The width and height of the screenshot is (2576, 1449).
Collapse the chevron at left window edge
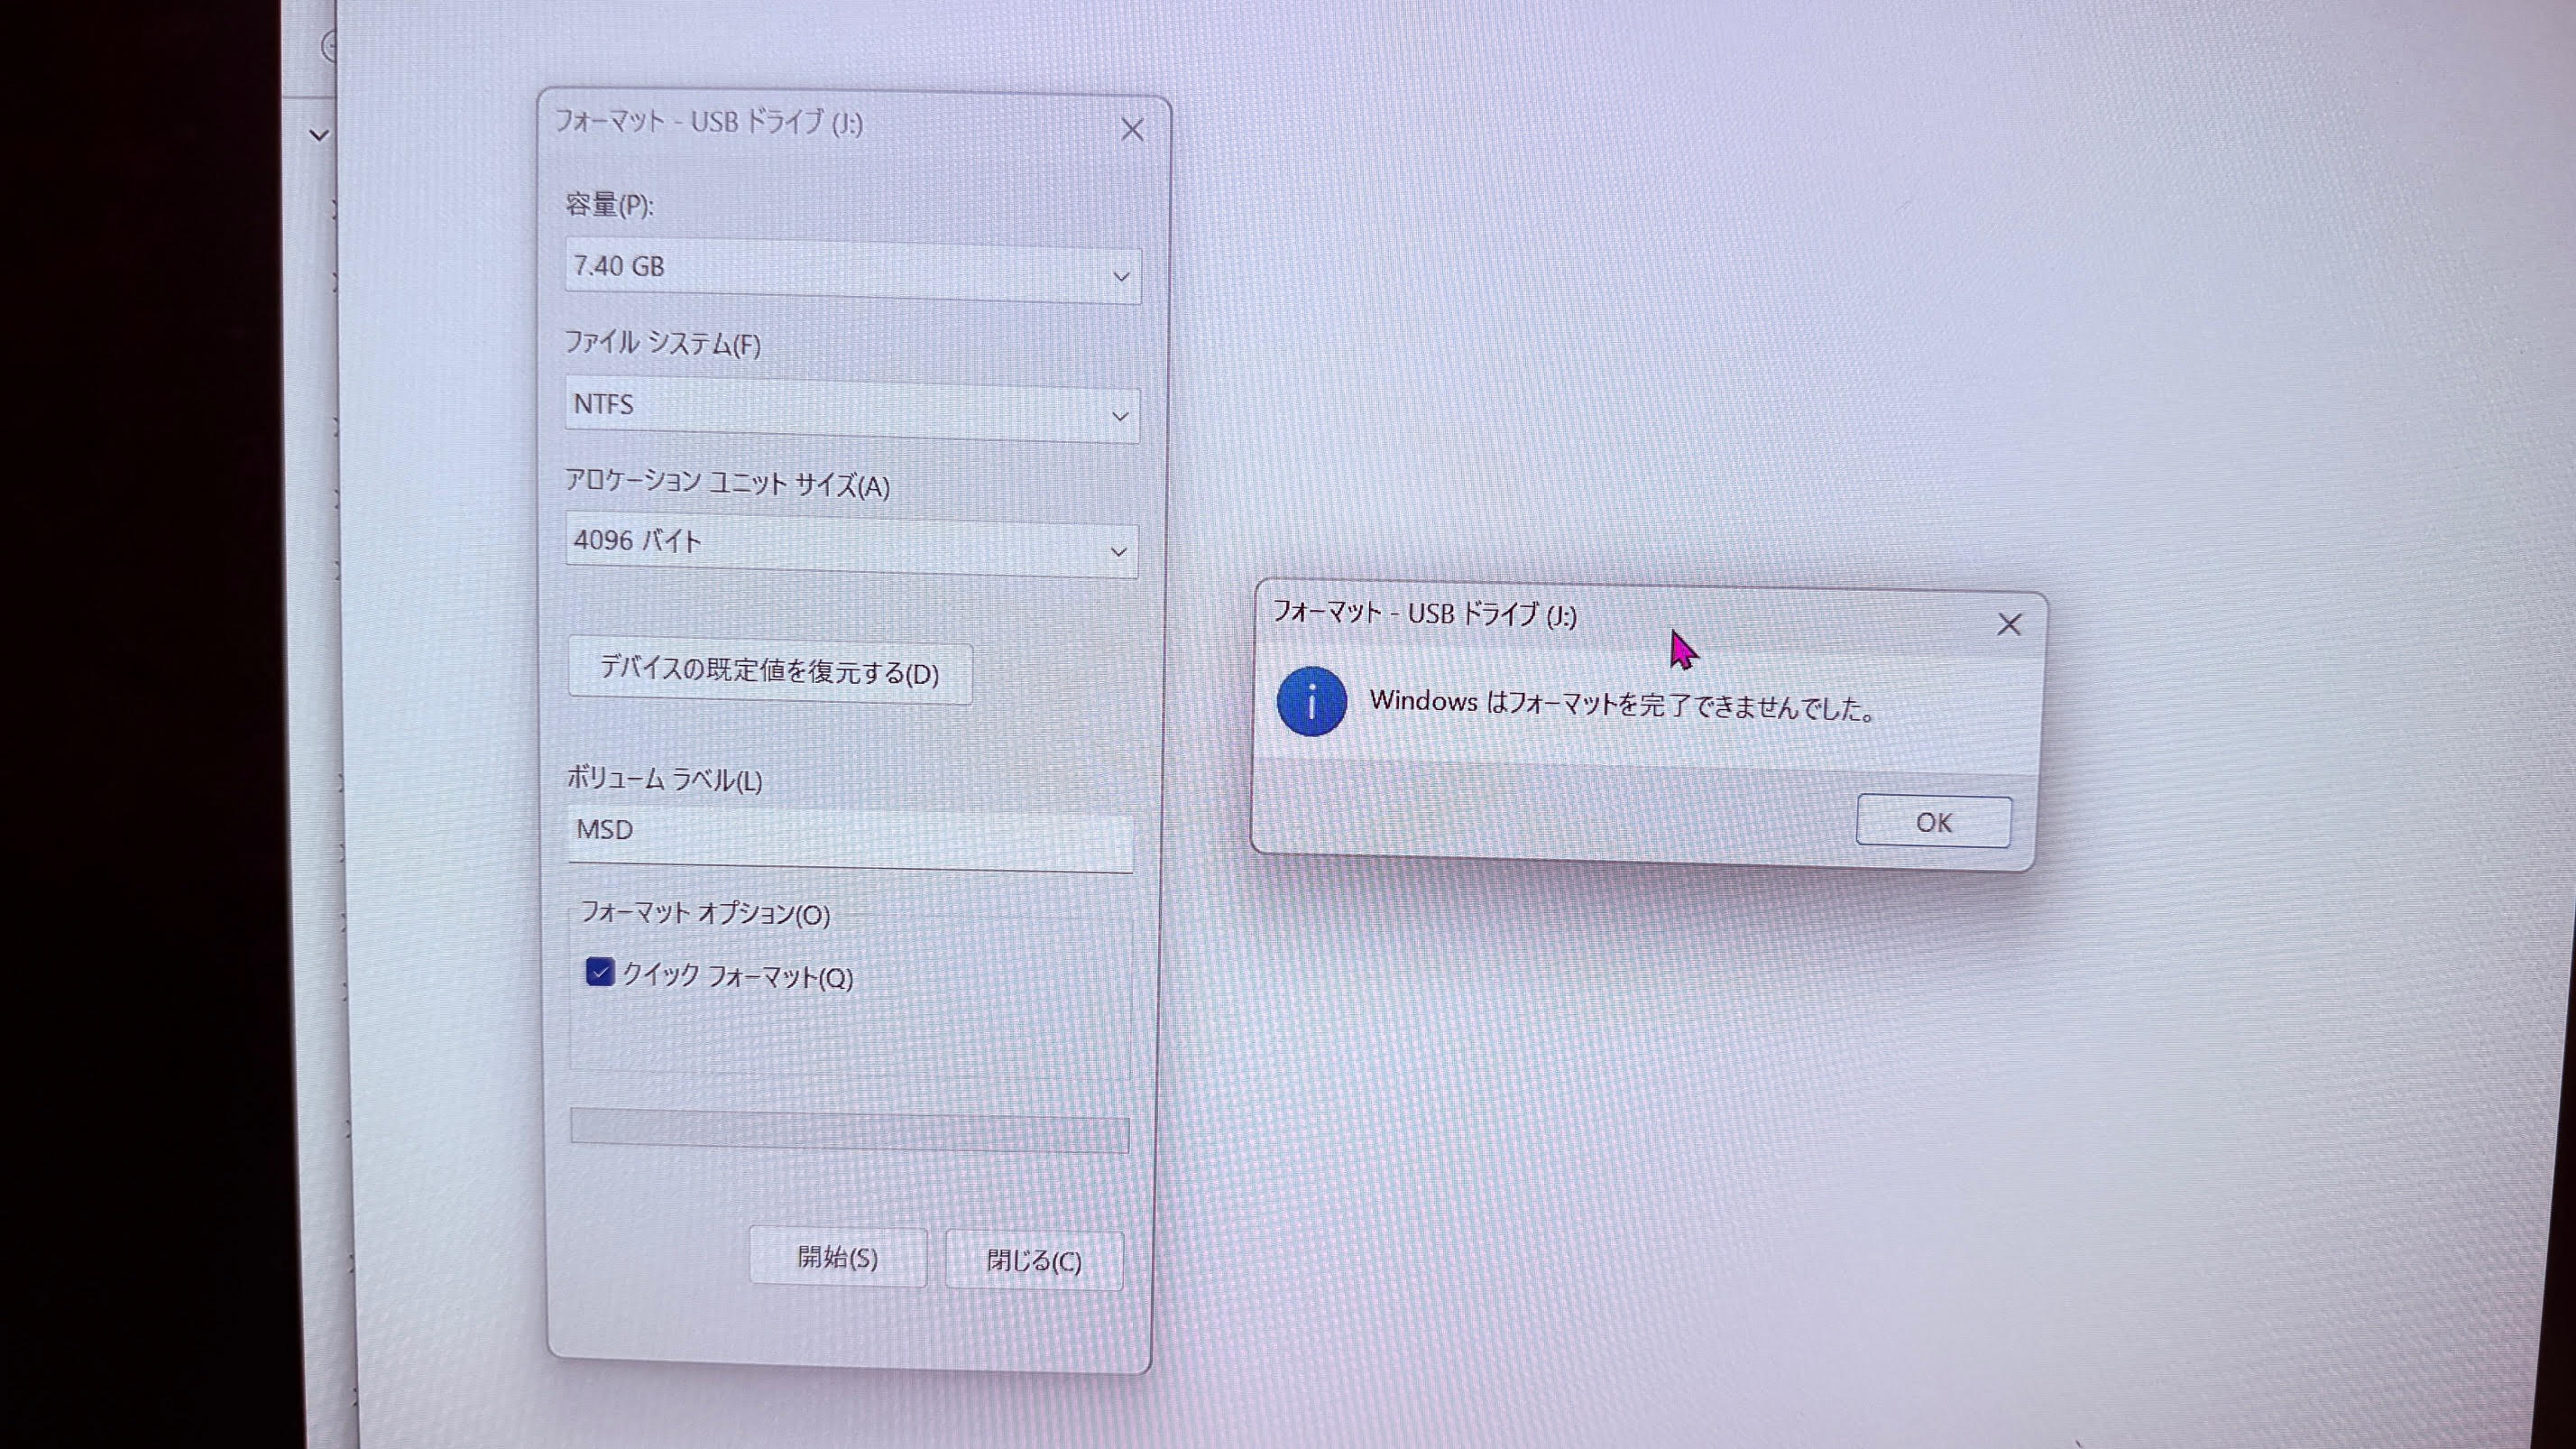coord(319,135)
